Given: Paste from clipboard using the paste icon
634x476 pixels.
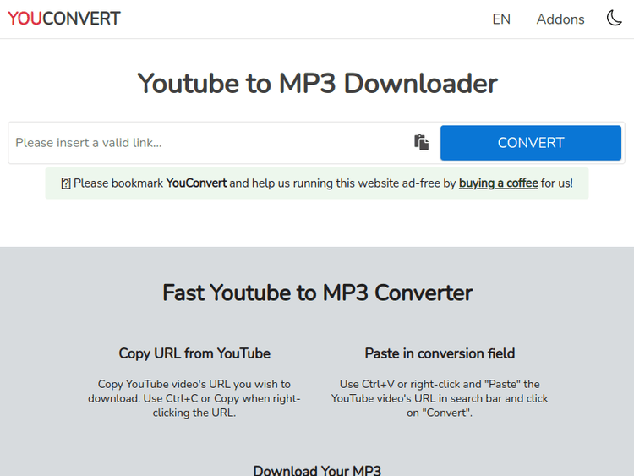Looking at the screenshot, I should 421,142.
